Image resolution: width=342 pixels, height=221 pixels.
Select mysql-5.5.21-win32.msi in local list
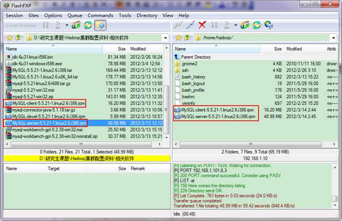(x=84, y=90)
